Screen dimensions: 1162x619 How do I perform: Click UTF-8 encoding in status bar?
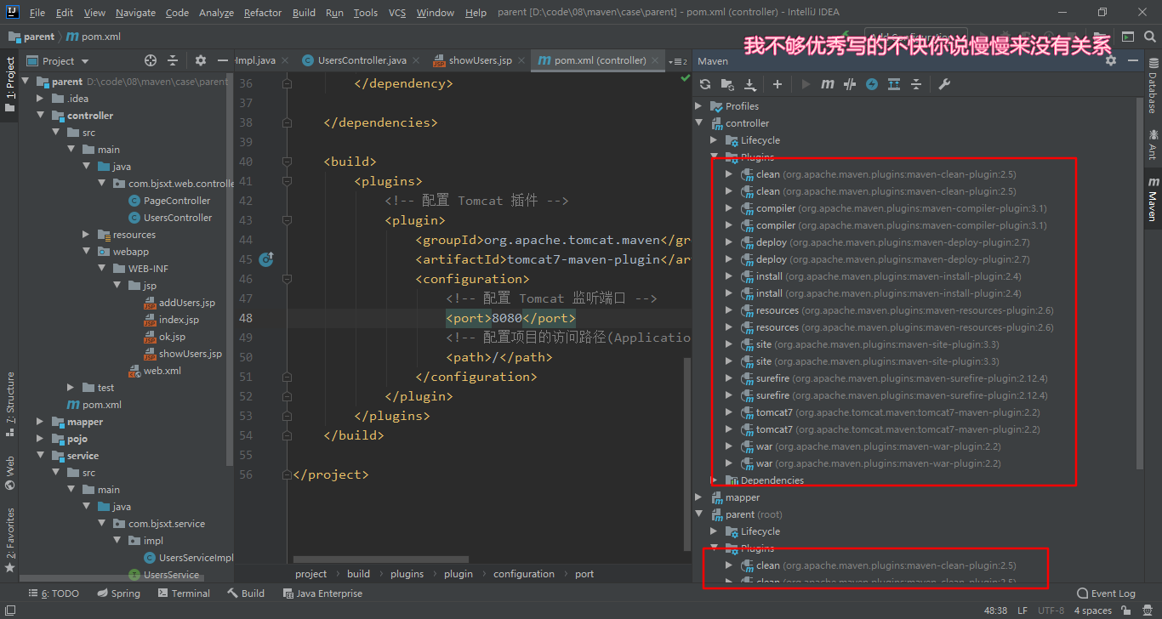click(x=1051, y=610)
